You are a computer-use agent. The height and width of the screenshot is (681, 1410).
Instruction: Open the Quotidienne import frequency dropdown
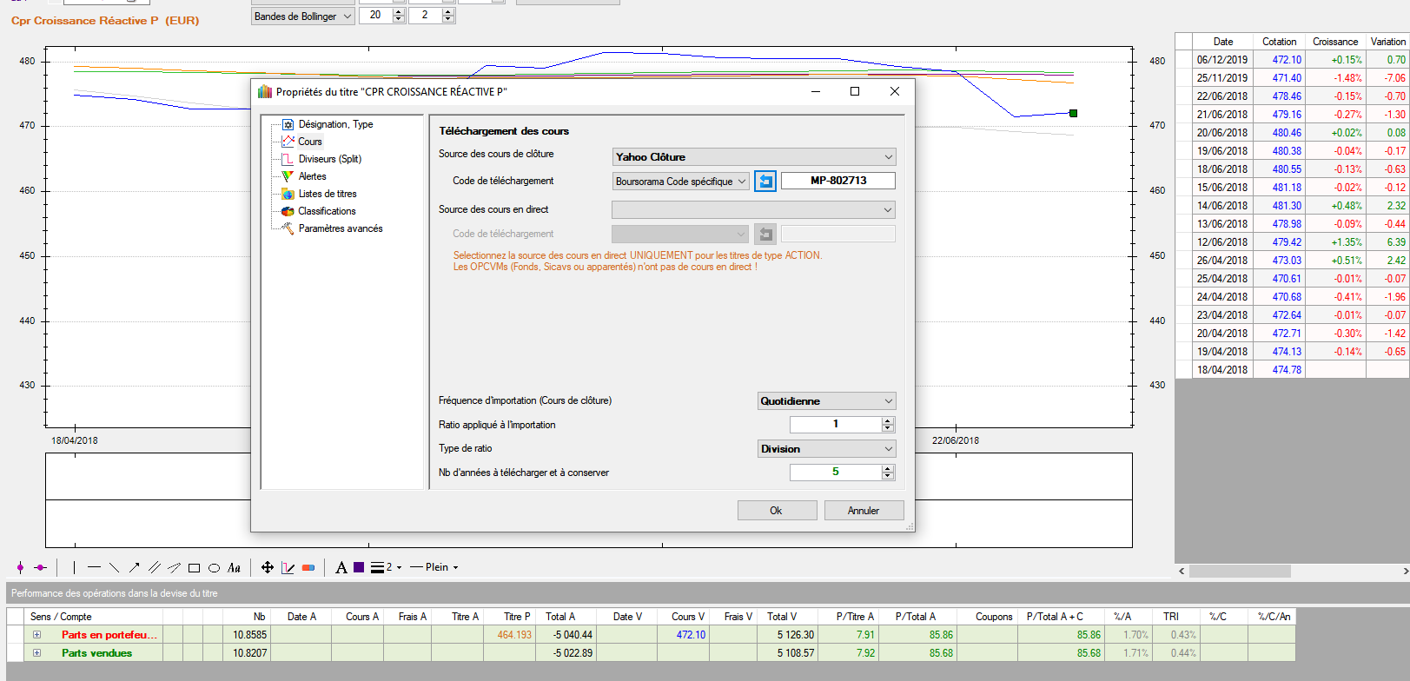825,401
